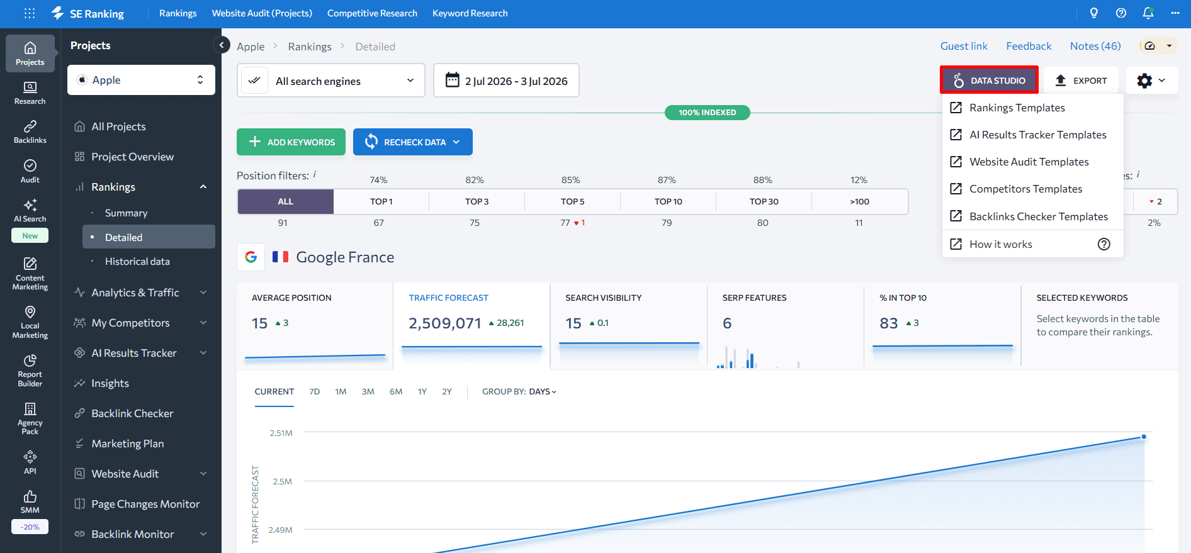The height and width of the screenshot is (553, 1191).
Task: Open Keyword Research top menu
Action: 470,13
